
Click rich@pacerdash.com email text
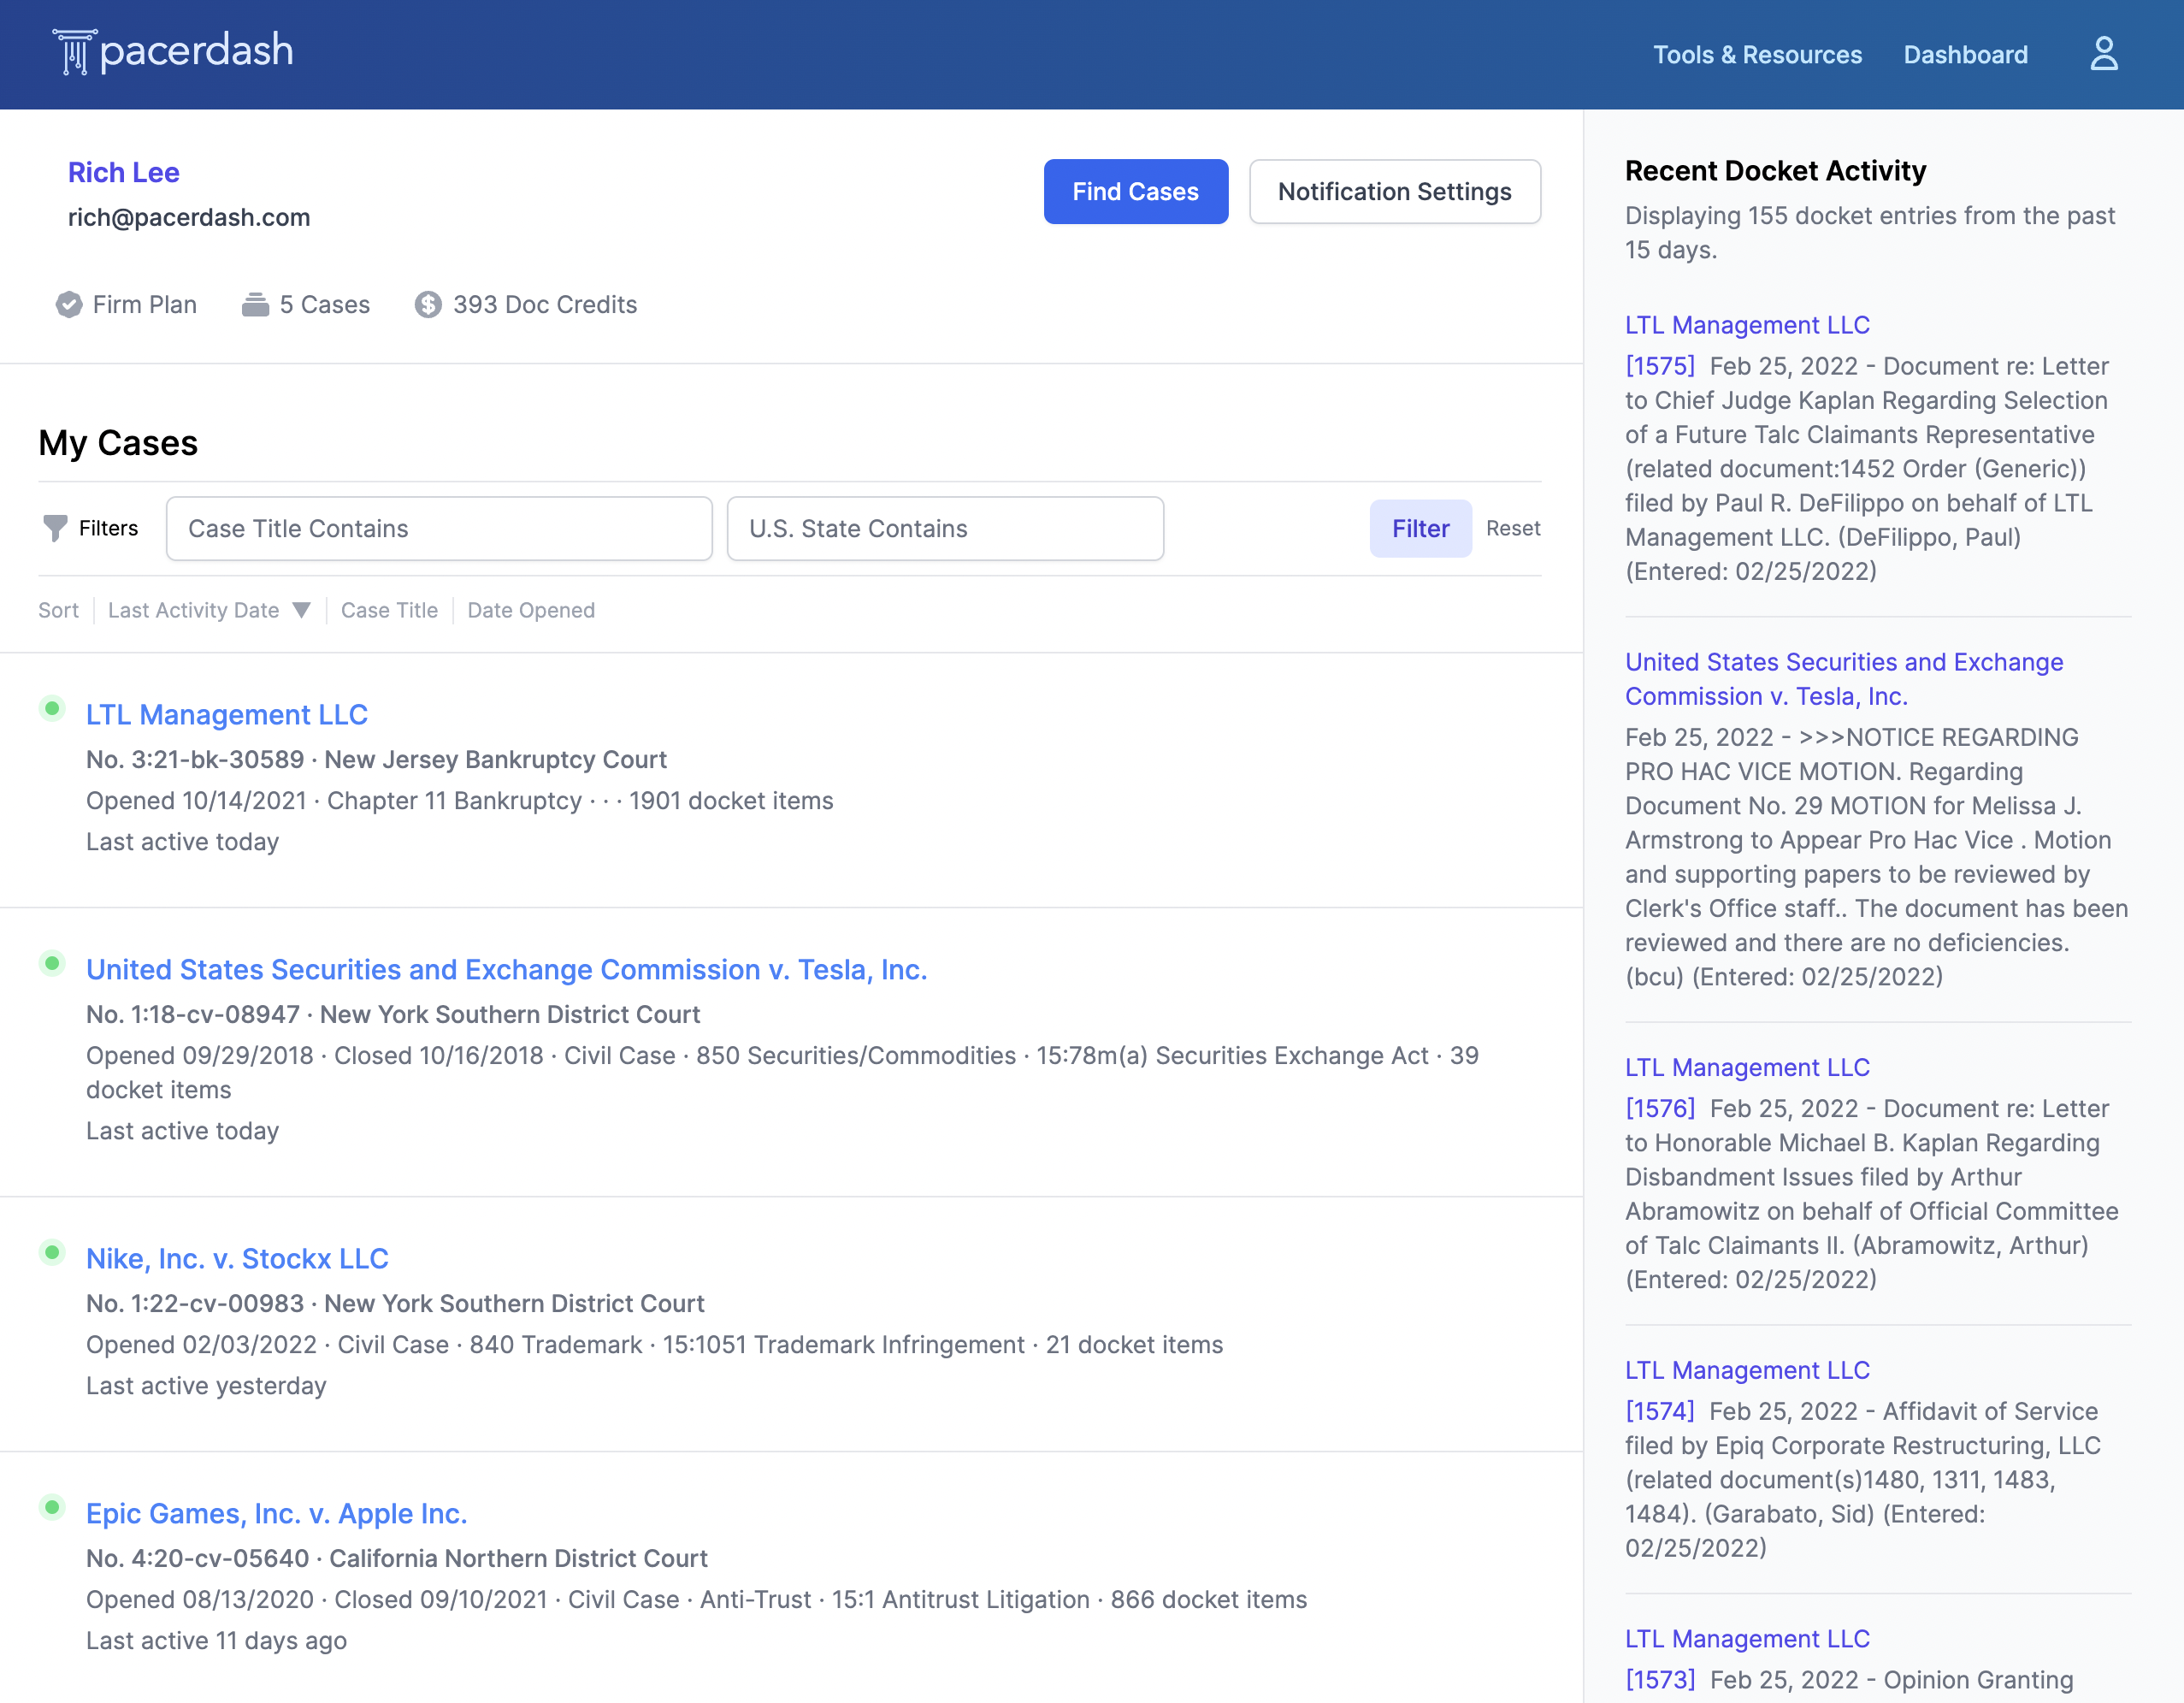coord(189,217)
